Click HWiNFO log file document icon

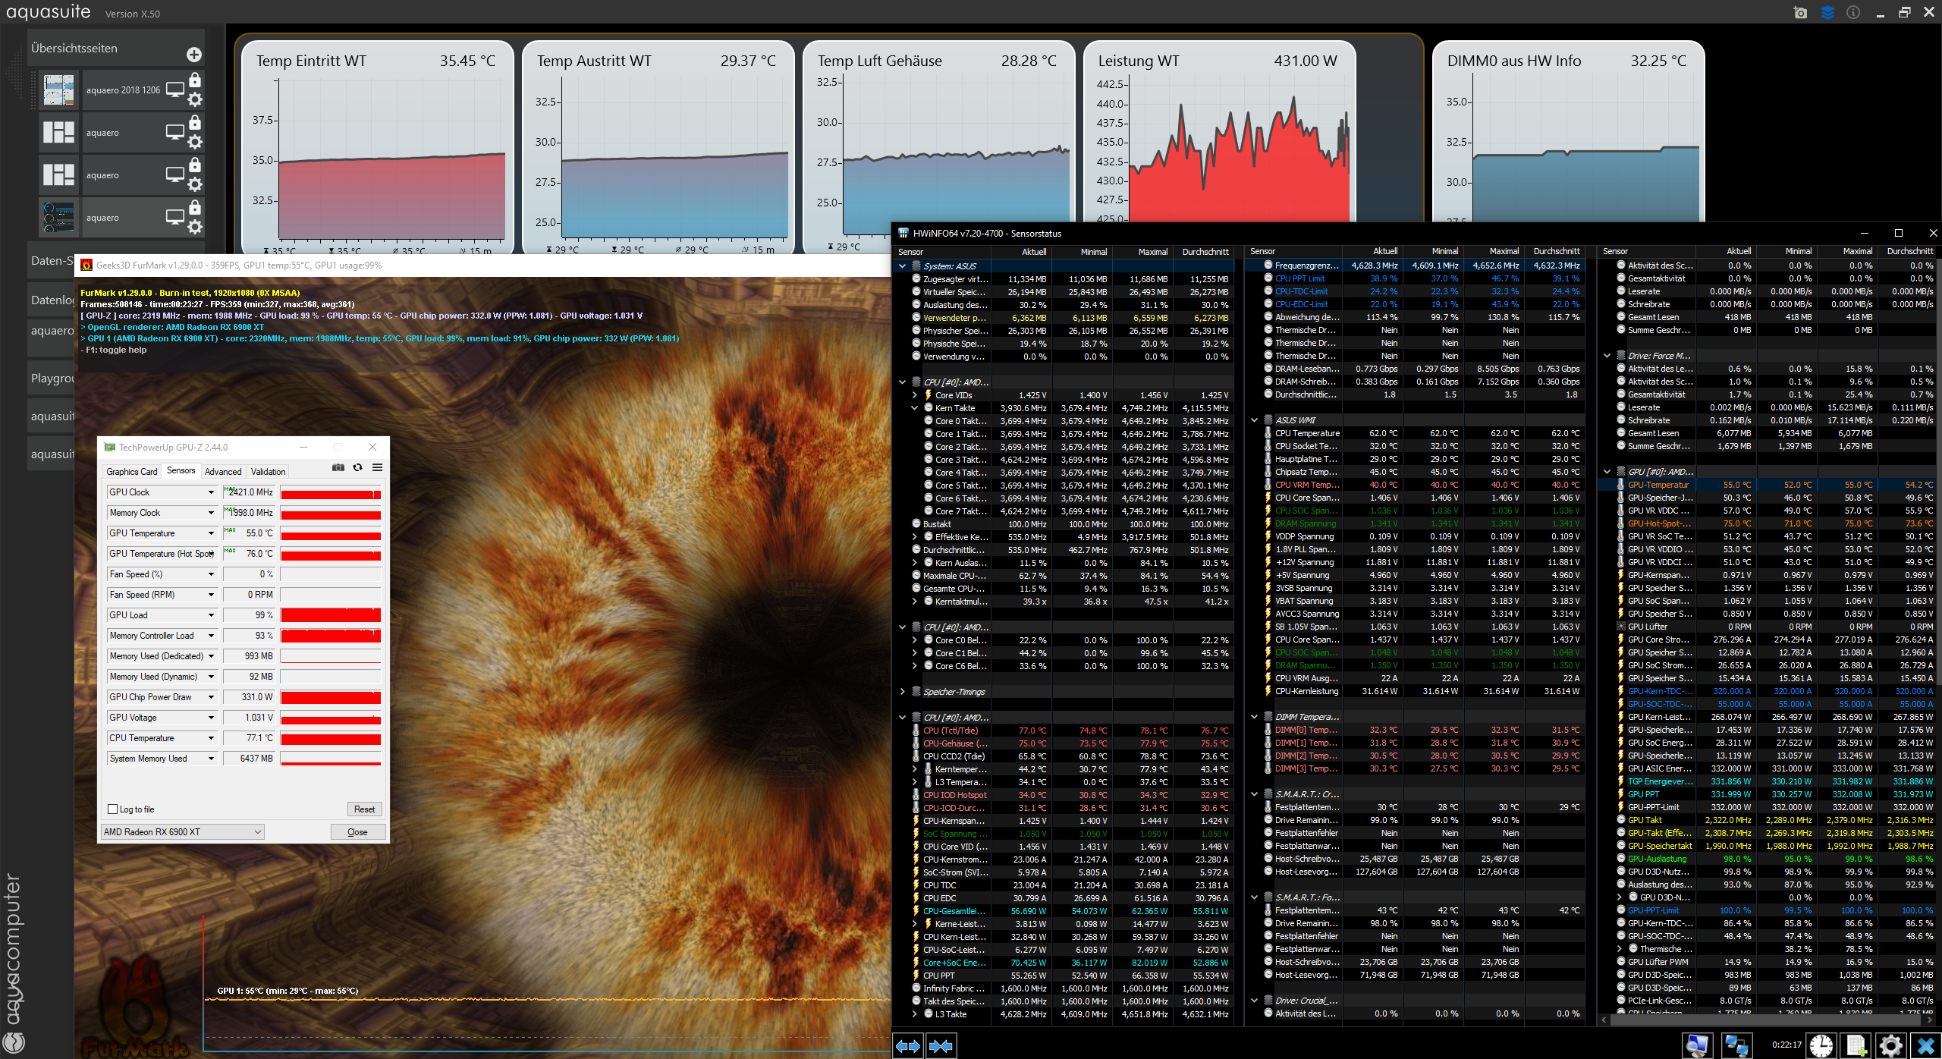(x=1856, y=1045)
